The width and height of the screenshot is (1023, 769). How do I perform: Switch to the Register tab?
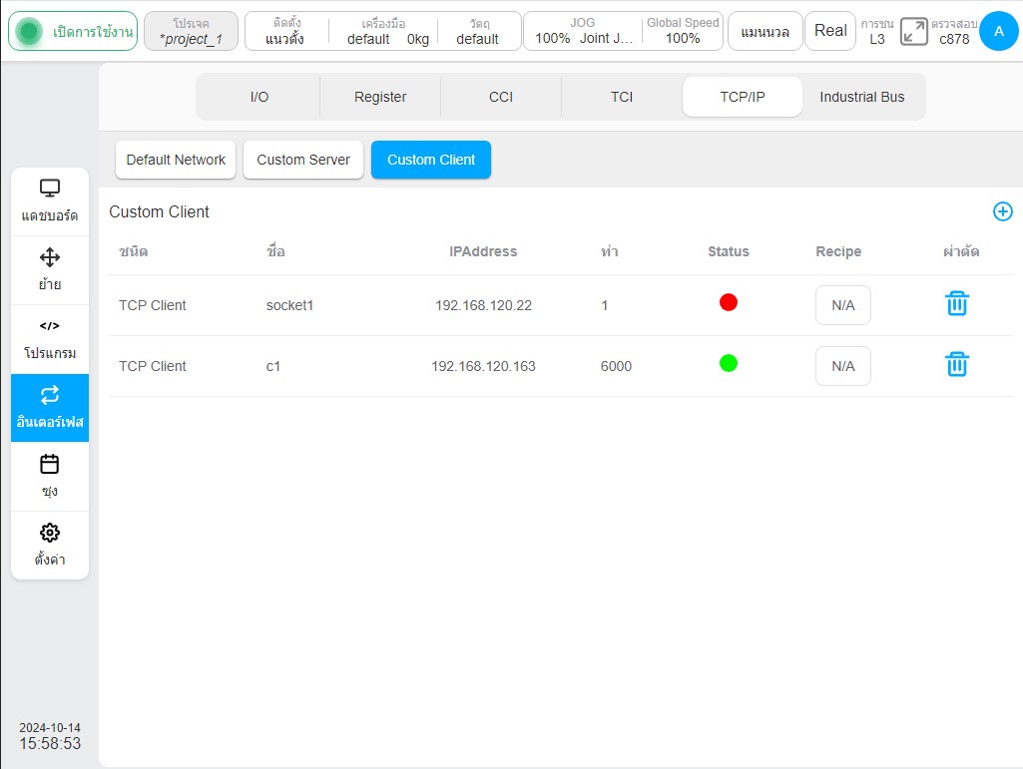click(x=380, y=97)
